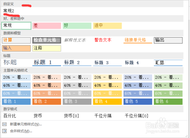Screen dimensions: 190x138
Task: Open 新建单元格样式(N)... option
Action: click(x=26, y=124)
